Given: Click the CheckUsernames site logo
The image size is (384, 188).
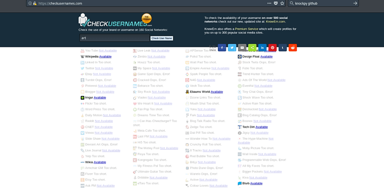Looking at the screenshot, I should (112, 20).
